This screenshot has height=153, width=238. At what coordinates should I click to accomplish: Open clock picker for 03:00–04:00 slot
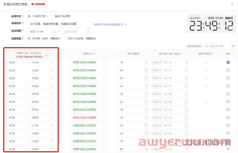tap(52, 86)
